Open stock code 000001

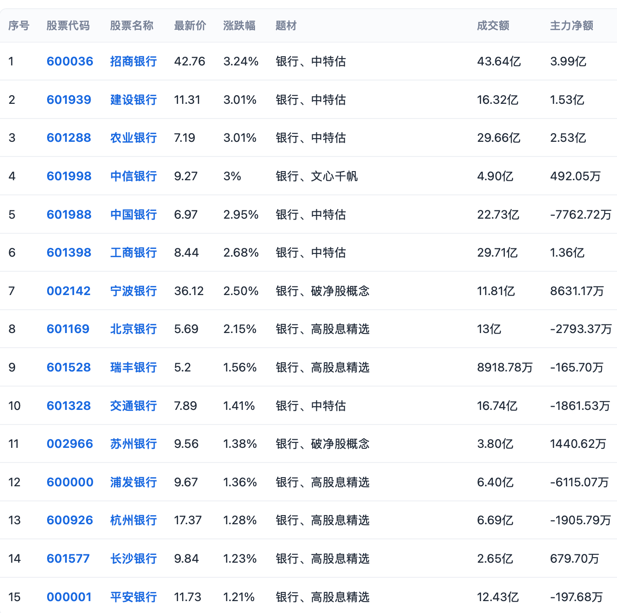69,597
